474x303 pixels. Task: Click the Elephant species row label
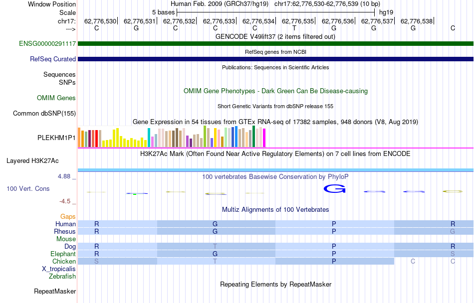[x=63, y=254]
